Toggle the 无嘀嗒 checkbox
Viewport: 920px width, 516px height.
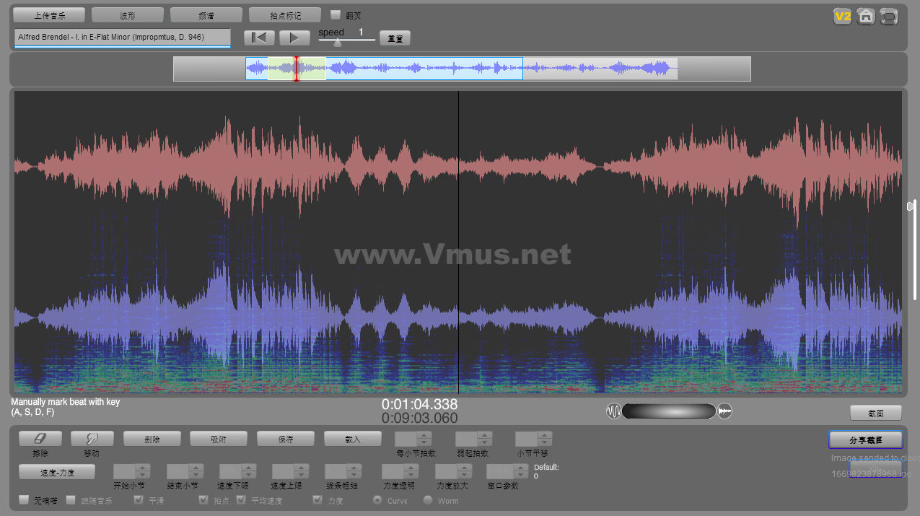point(24,499)
